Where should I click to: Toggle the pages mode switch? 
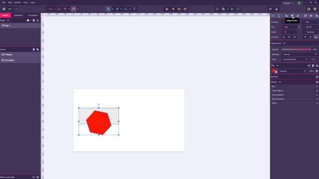pos(28,20)
